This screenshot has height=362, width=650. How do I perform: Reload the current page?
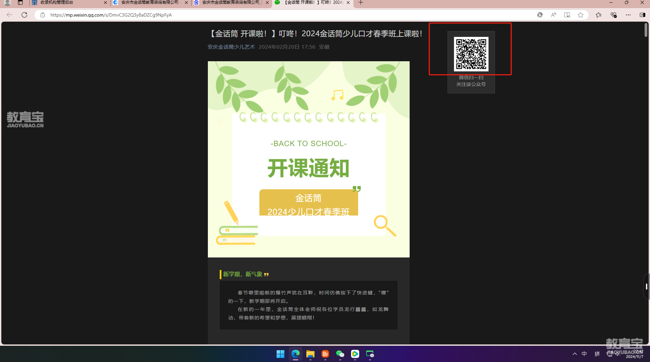pos(24,15)
